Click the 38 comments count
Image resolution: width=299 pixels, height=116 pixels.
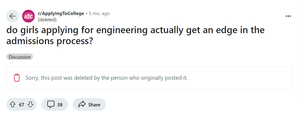click(x=60, y=104)
